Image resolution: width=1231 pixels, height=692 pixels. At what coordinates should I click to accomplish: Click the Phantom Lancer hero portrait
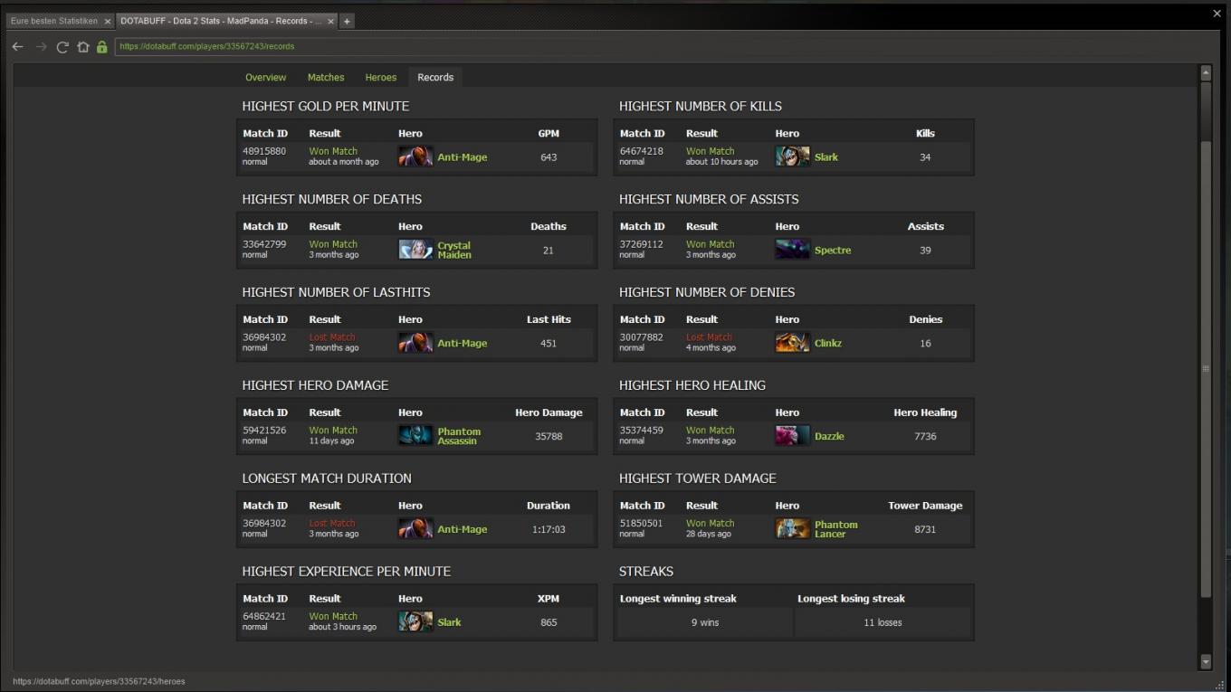point(792,529)
